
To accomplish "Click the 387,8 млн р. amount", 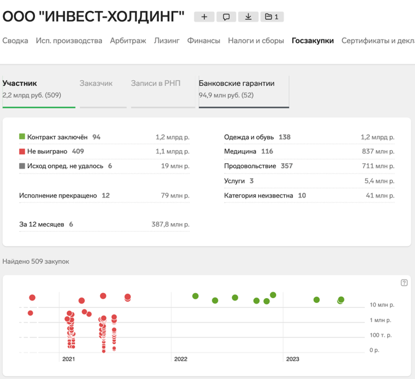I will pos(171,224).
